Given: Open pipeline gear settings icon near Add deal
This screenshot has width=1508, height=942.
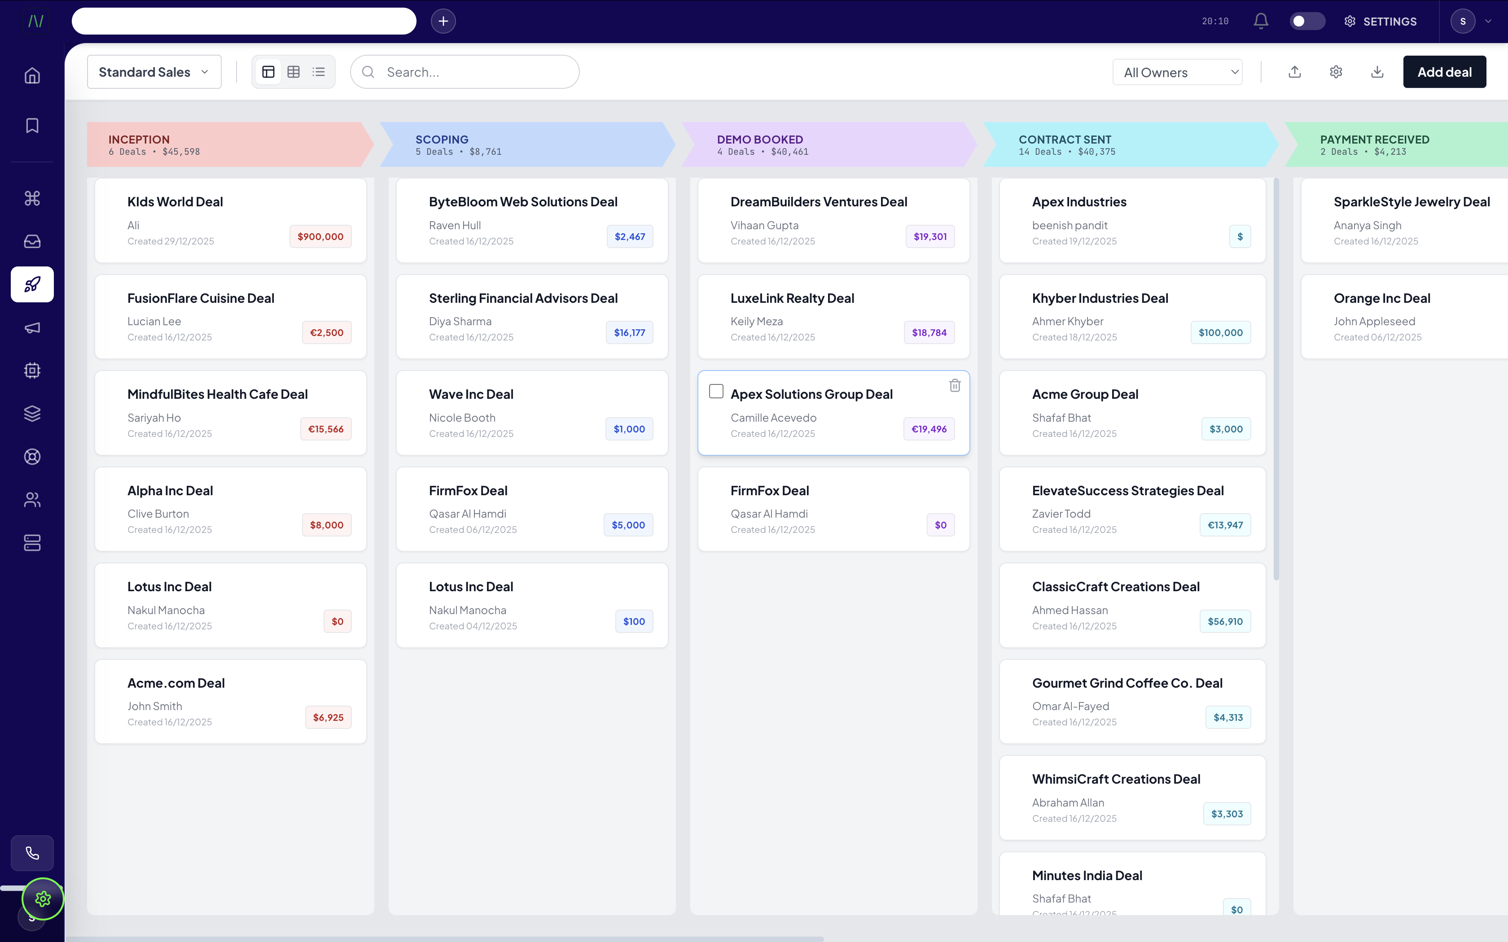Looking at the screenshot, I should coord(1336,72).
